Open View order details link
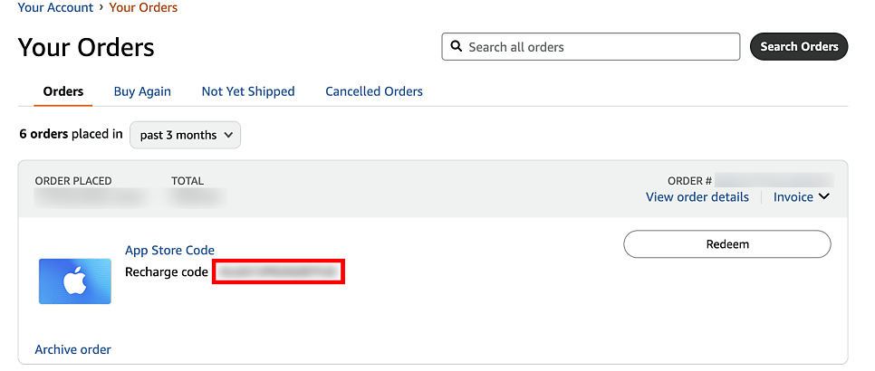Screen dimensions: 875x371 pos(697,196)
